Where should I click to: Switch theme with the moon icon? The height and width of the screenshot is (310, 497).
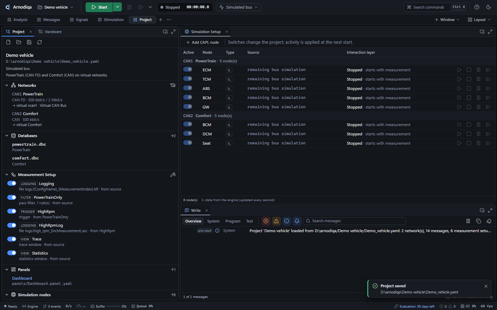point(488,7)
